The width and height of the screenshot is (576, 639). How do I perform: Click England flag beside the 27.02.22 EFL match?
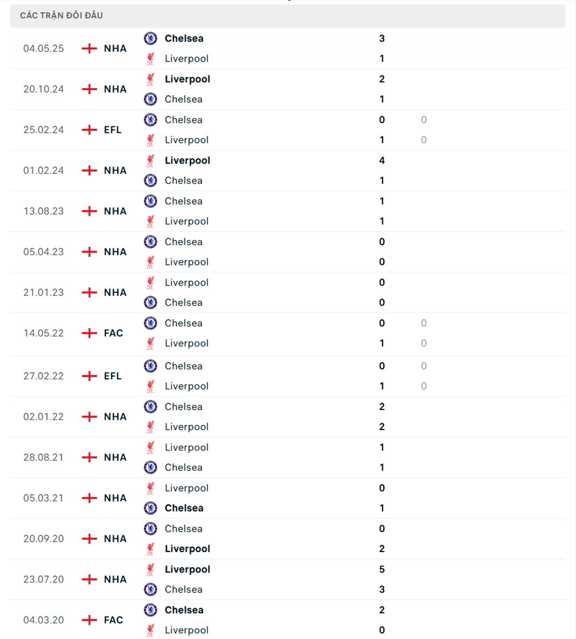point(89,376)
